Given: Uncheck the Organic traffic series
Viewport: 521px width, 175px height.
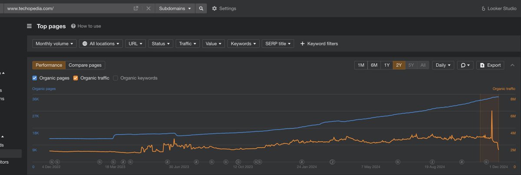Looking at the screenshot, I should (x=76, y=78).
